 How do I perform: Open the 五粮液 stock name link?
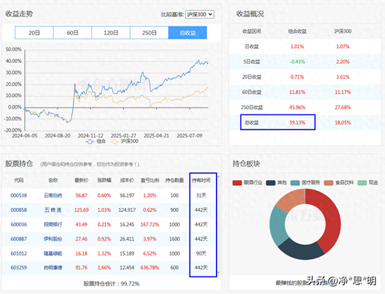pos(53,210)
